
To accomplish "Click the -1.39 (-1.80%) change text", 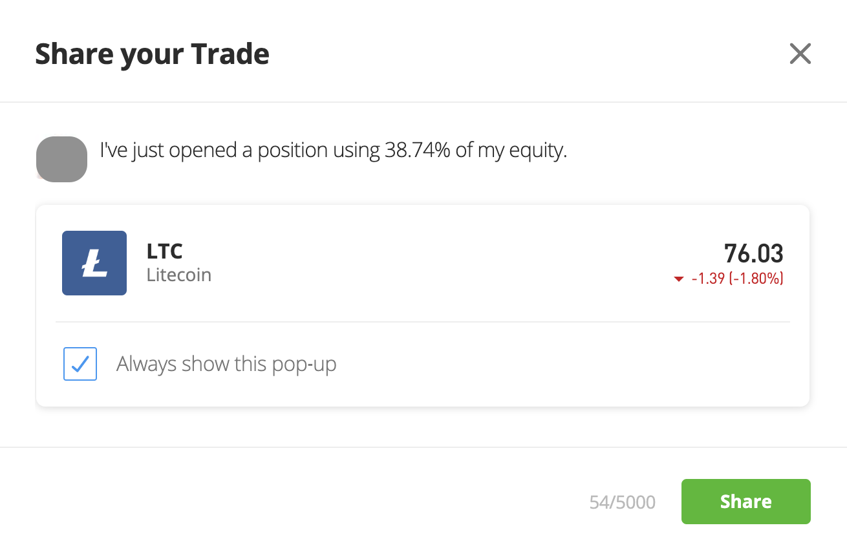I will [737, 279].
